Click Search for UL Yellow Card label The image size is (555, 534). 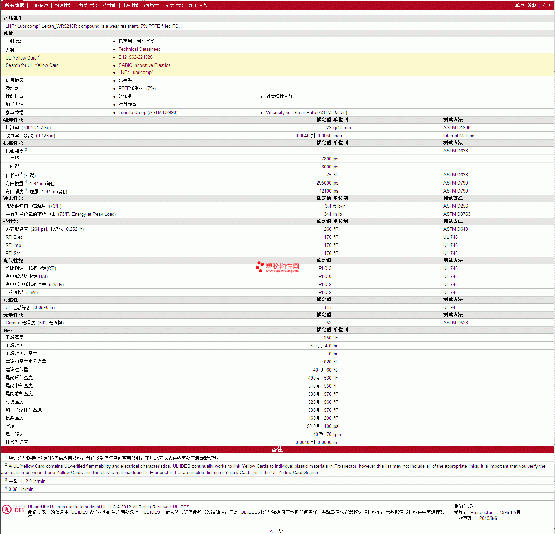(32, 65)
